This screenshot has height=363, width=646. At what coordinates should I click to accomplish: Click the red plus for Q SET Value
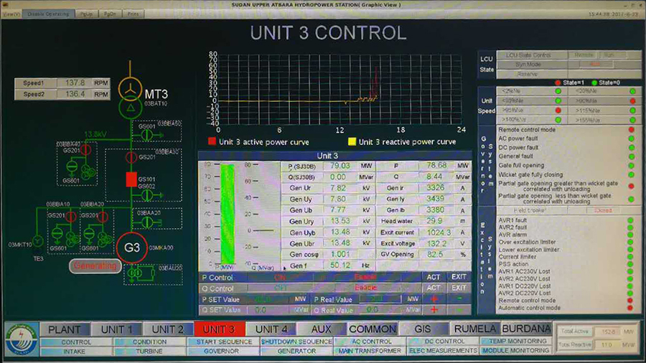coord(434,310)
